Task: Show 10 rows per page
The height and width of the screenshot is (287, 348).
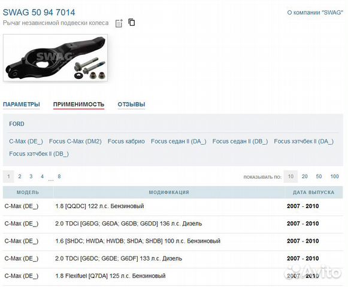Action: point(290,176)
